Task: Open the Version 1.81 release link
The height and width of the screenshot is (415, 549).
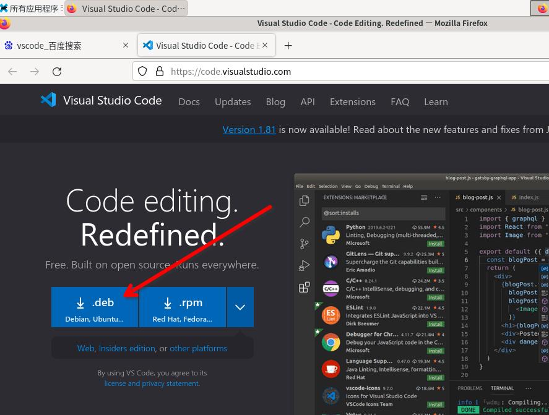Action: click(x=249, y=130)
